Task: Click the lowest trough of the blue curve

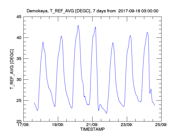Action: coord(106,113)
